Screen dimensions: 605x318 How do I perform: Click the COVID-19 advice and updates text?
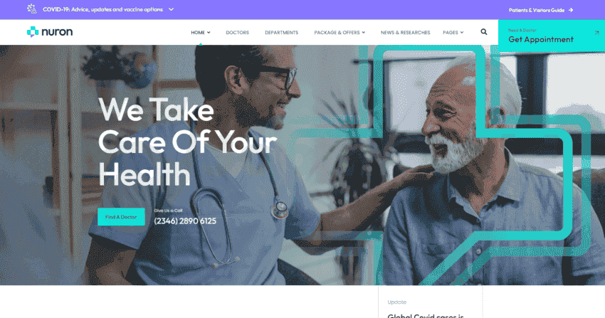pyautogui.click(x=102, y=9)
